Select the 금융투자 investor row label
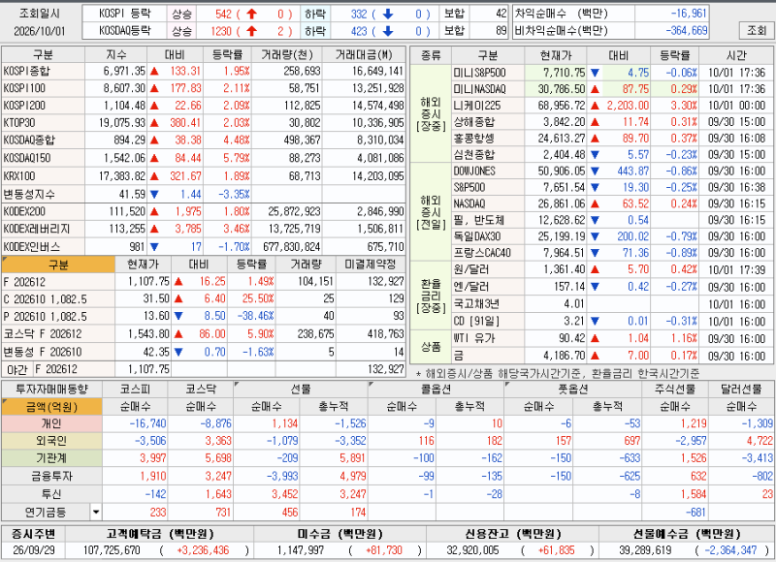The height and width of the screenshot is (562, 776). (51, 476)
